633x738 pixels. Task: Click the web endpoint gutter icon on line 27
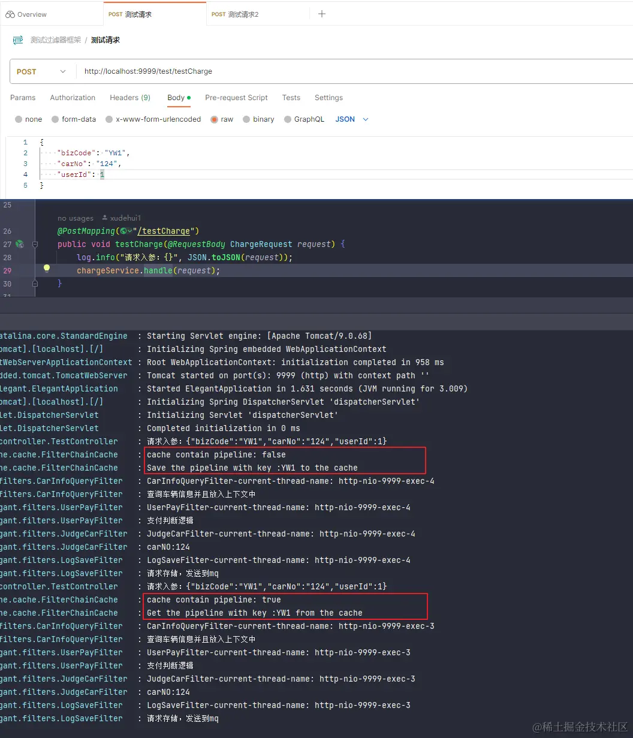pyautogui.click(x=20, y=244)
